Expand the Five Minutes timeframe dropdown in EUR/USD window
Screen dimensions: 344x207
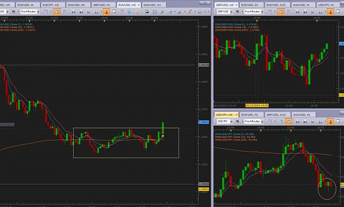pyautogui.click(x=39, y=12)
